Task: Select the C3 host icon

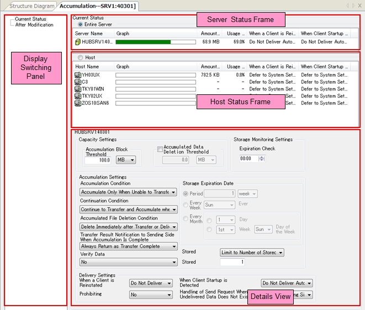Action: coord(77,82)
